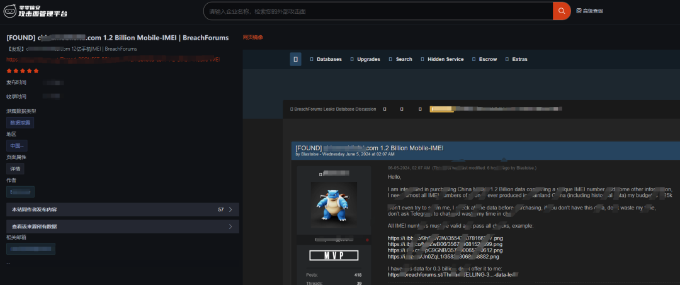Click the 收录时间 label
This screenshot has height=285, width=680.
(x=16, y=96)
